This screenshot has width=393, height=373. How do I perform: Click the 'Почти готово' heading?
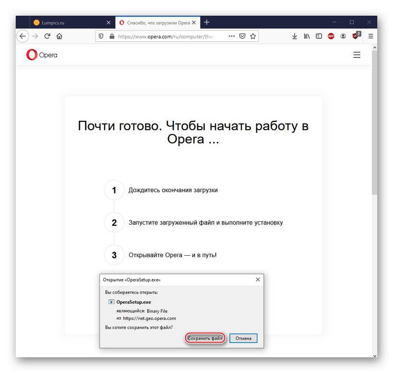[x=193, y=132]
